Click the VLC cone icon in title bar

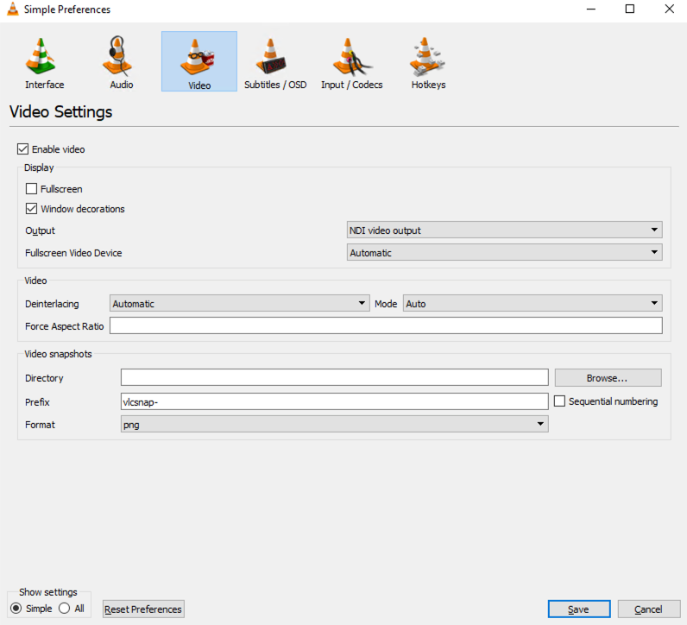click(x=12, y=9)
